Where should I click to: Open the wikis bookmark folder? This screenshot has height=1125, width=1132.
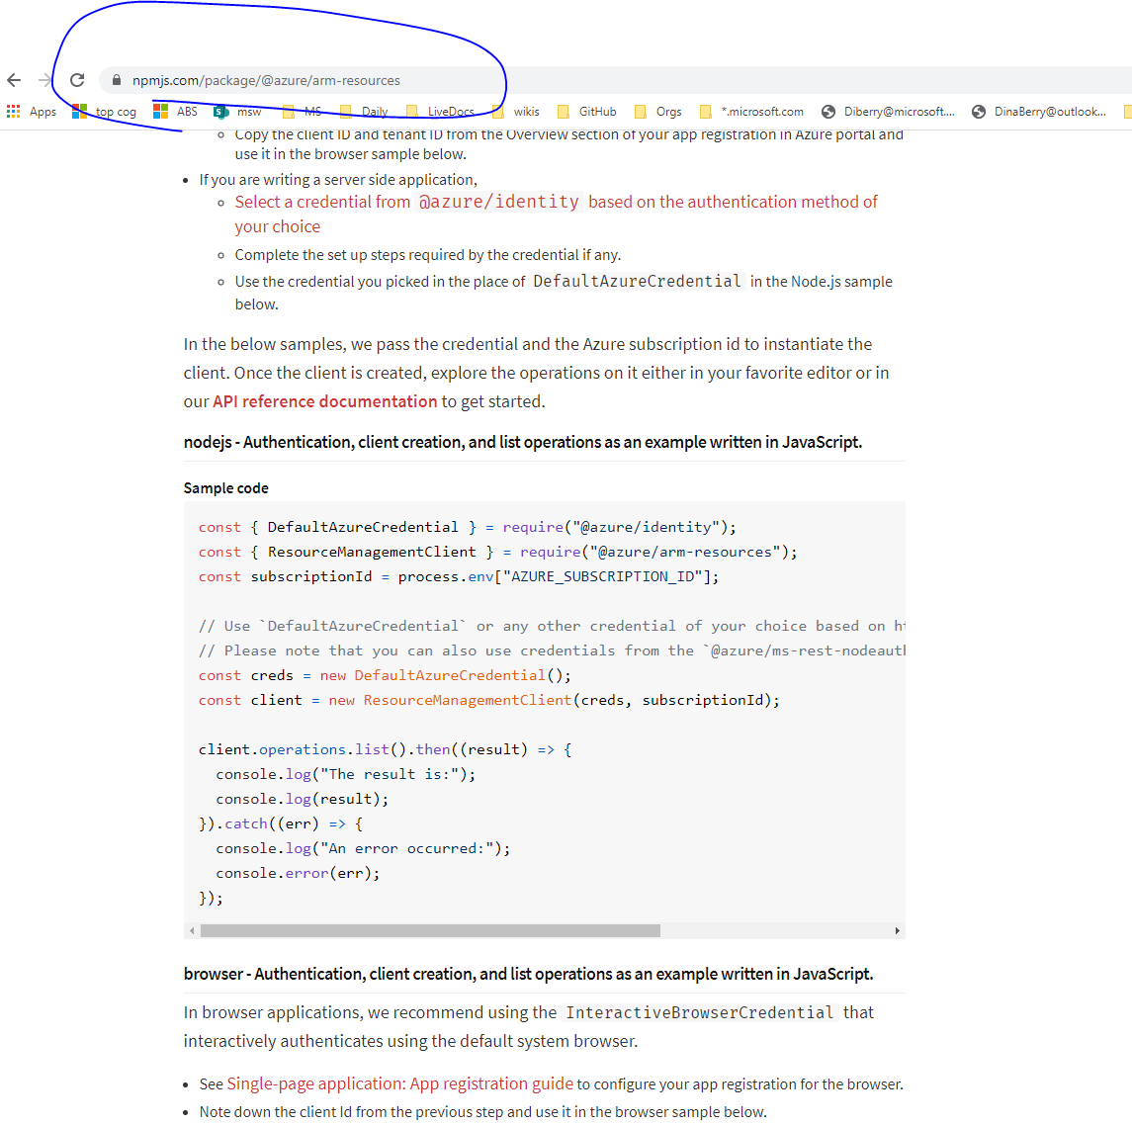[516, 111]
